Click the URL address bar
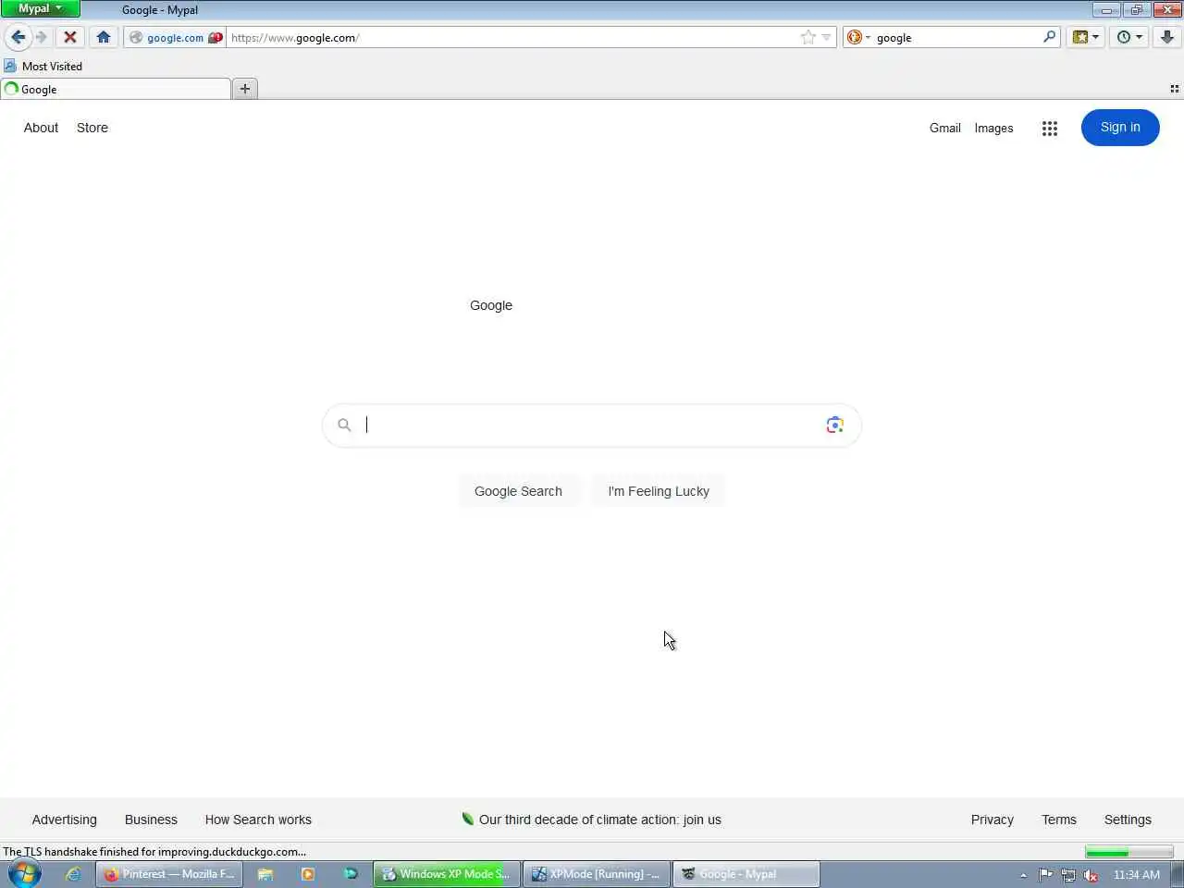This screenshot has height=888, width=1184. coord(513,37)
